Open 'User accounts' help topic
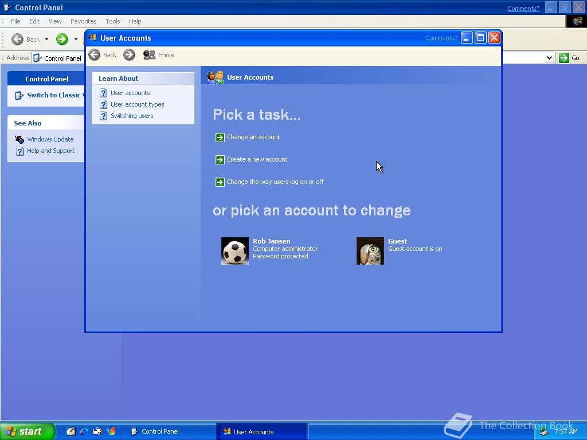The image size is (587, 440). pos(130,93)
